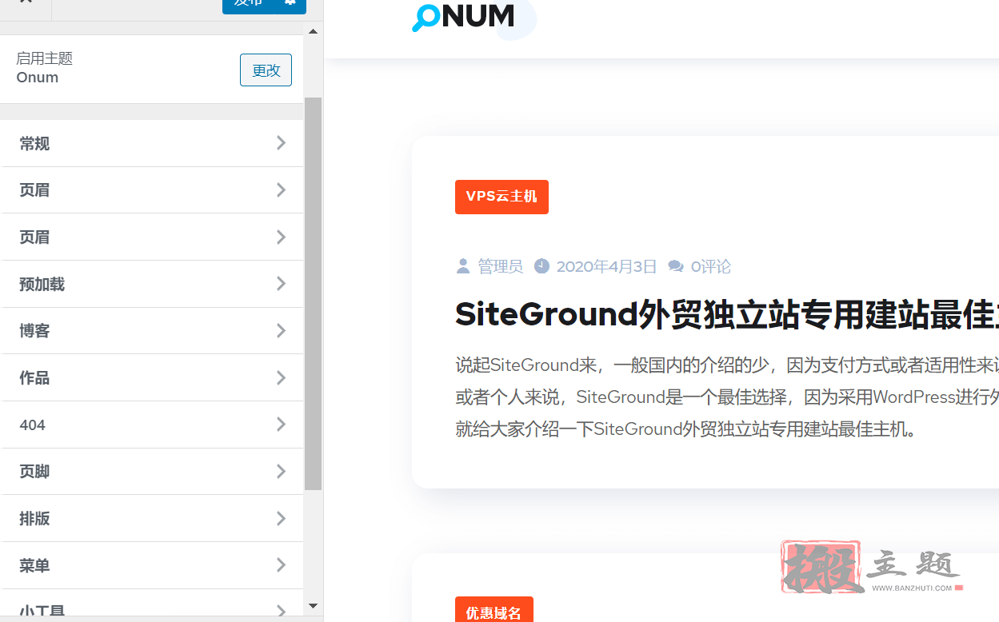The height and width of the screenshot is (622, 999).
Task: Click the sidebar scrollbar down arrow
Action: tap(313, 606)
